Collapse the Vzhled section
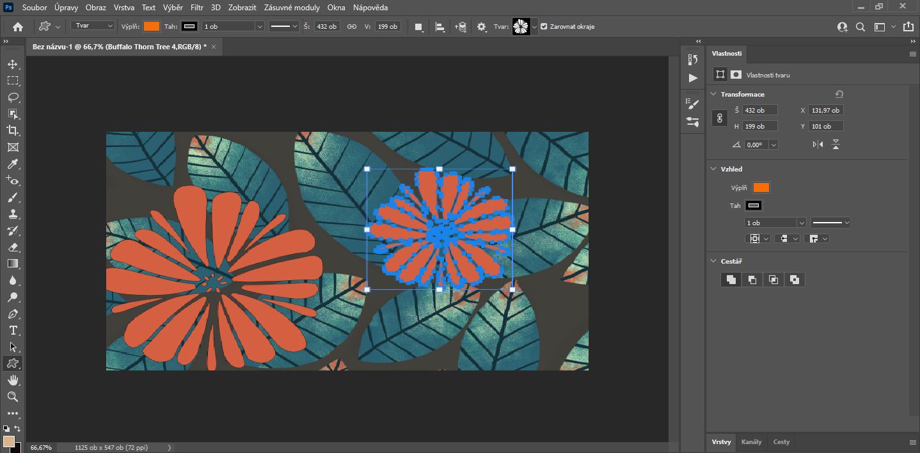The height and width of the screenshot is (453, 920). pyautogui.click(x=714, y=169)
